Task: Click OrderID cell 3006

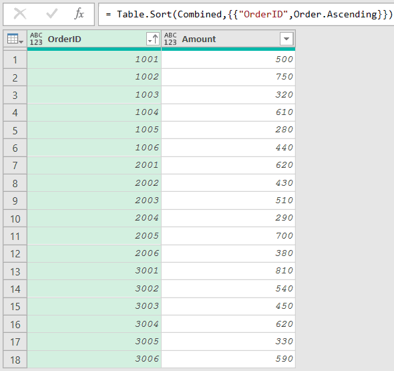Action: pyautogui.click(x=94, y=359)
